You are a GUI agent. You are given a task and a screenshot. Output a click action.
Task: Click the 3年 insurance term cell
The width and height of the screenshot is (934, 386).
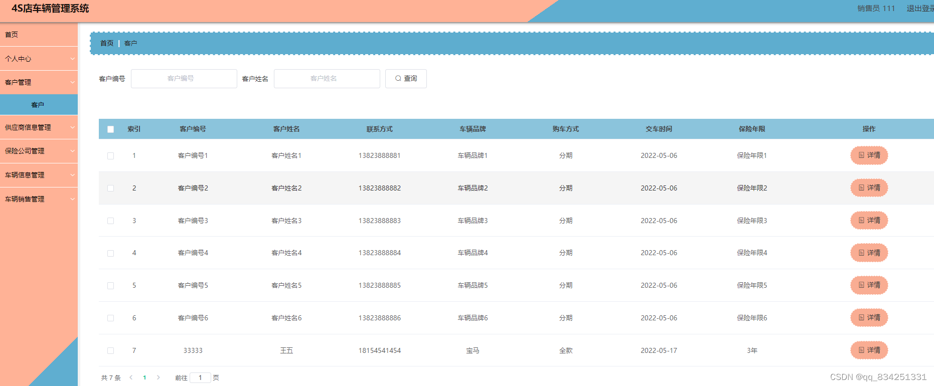click(752, 351)
